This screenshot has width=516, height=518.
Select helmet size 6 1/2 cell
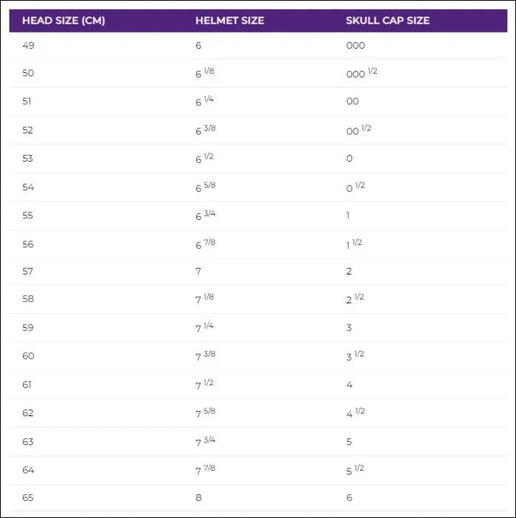[x=206, y=158]
